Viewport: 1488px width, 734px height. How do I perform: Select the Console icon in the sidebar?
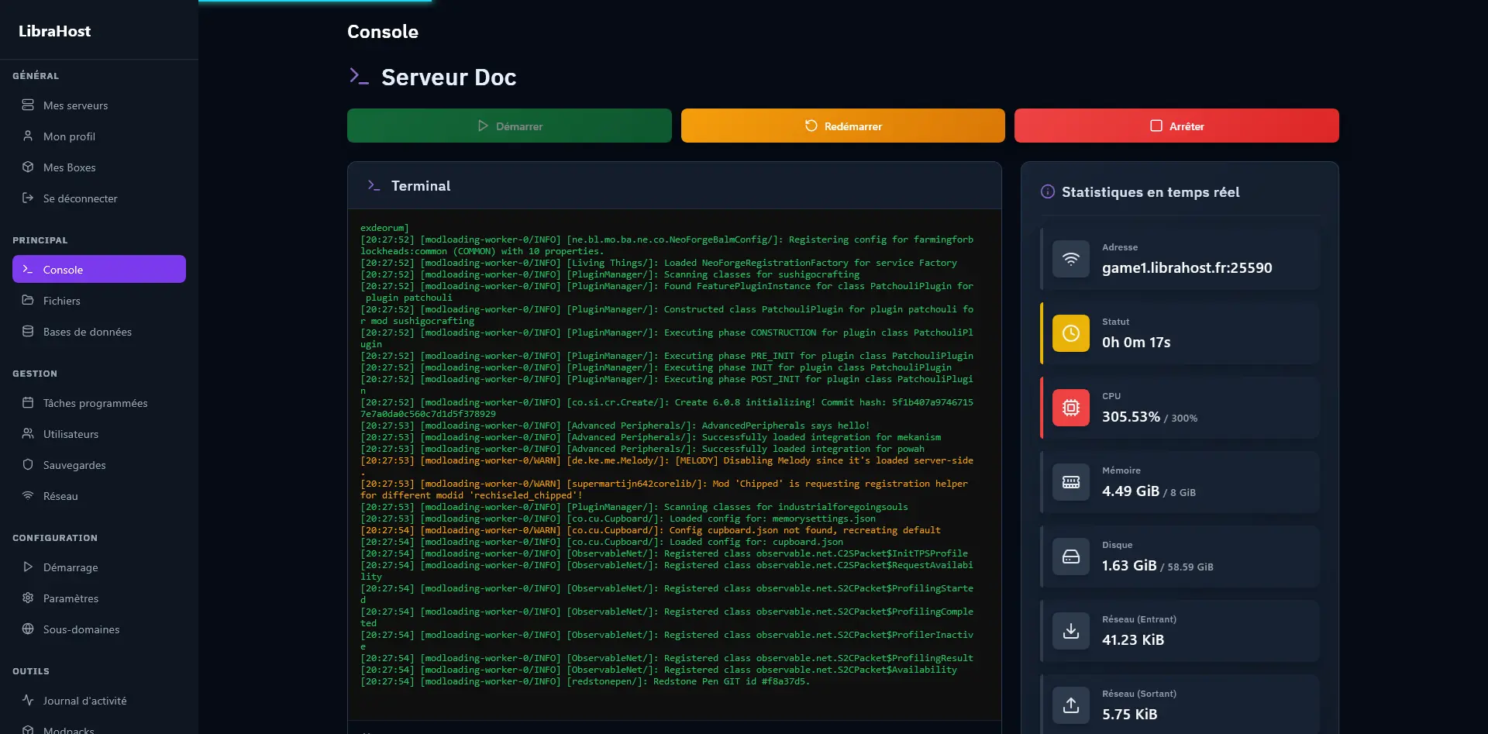tap(28, 269)
